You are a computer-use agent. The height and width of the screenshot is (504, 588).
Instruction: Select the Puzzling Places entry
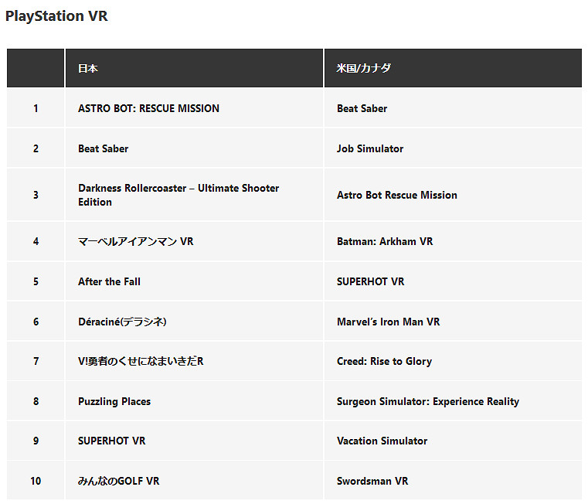[x=114, y=402]
